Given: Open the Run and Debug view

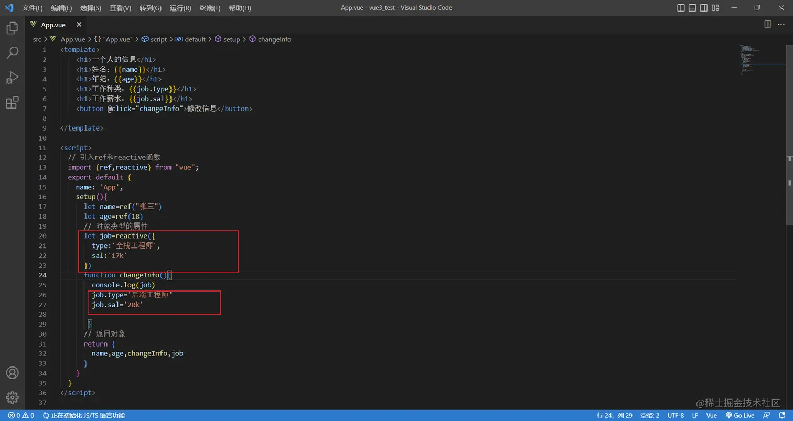Looking at the screenshot, I should pyautogui.click(x=12, y=78).
